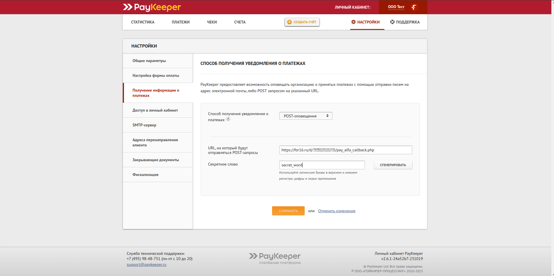Screen dimensions: 554x276
Task: Open the Статистика tab
Action: pos(143,22)
